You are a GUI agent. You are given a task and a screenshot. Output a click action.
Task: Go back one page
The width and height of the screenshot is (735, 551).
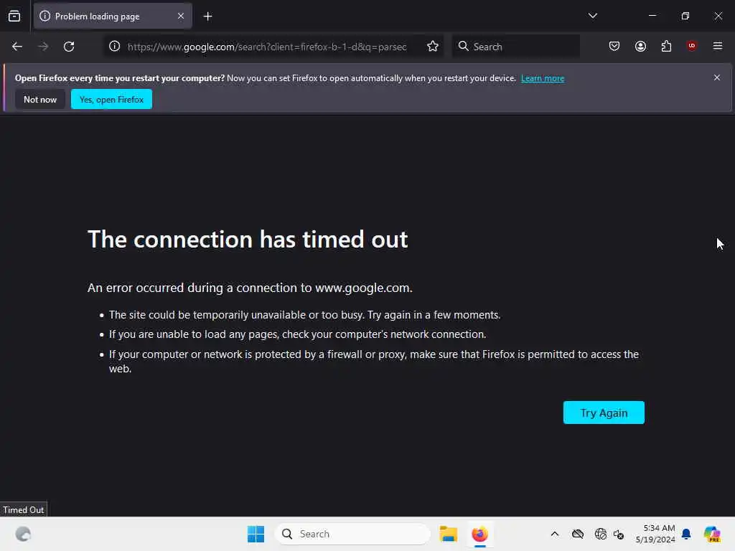pyautogui.click(x=17, y=47)
